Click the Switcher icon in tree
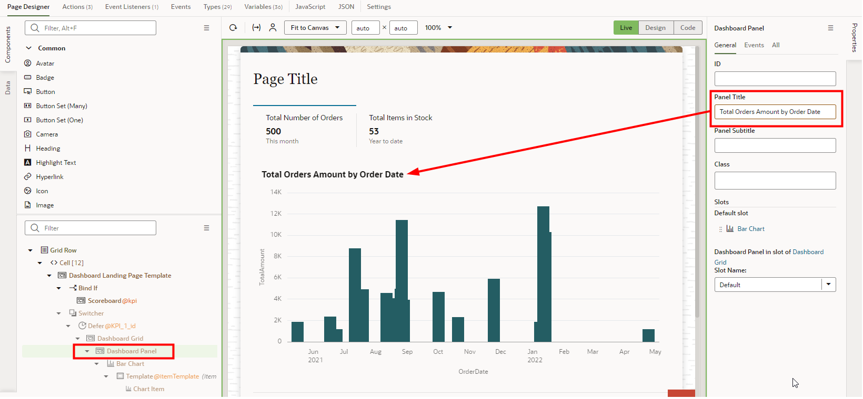Image resolution: width=863 pixels, height=399 pixels. click(73, 313)
